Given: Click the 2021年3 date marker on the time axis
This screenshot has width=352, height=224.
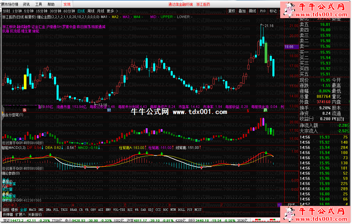Looking at the screenshot, I should tap(9, 205).
